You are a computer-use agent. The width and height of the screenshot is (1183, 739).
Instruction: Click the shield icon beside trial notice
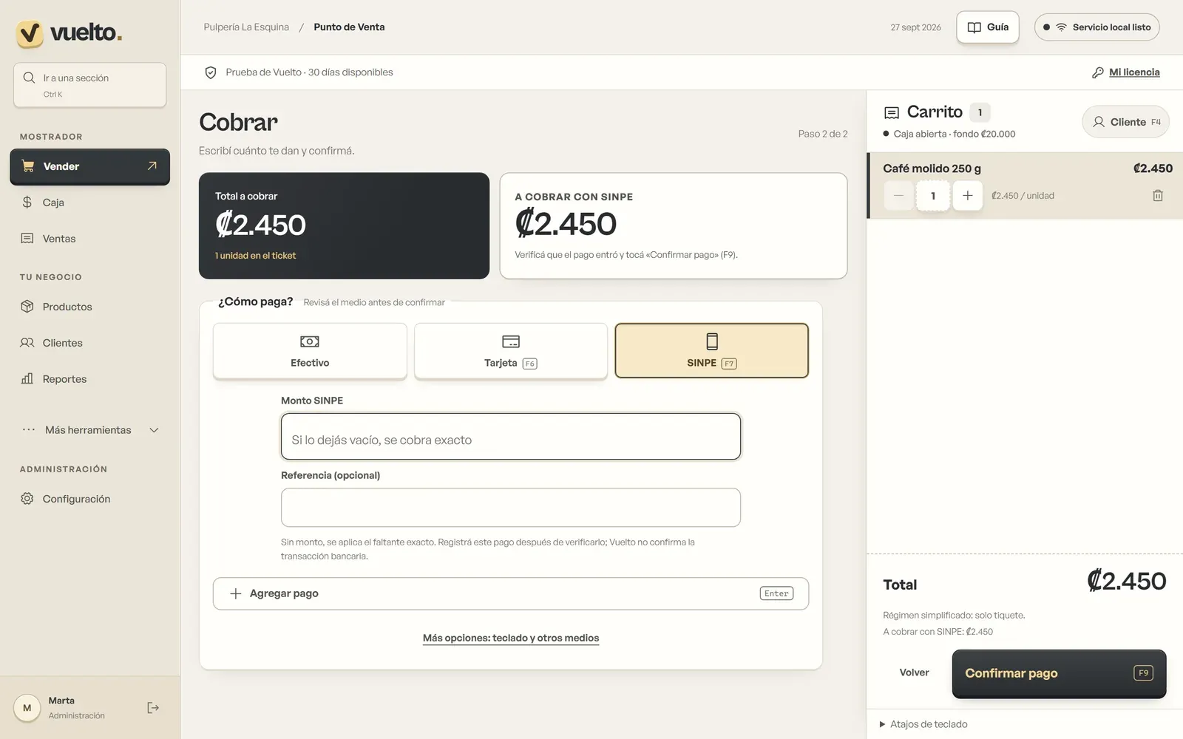pyautogui.click(x=211, y=72)
